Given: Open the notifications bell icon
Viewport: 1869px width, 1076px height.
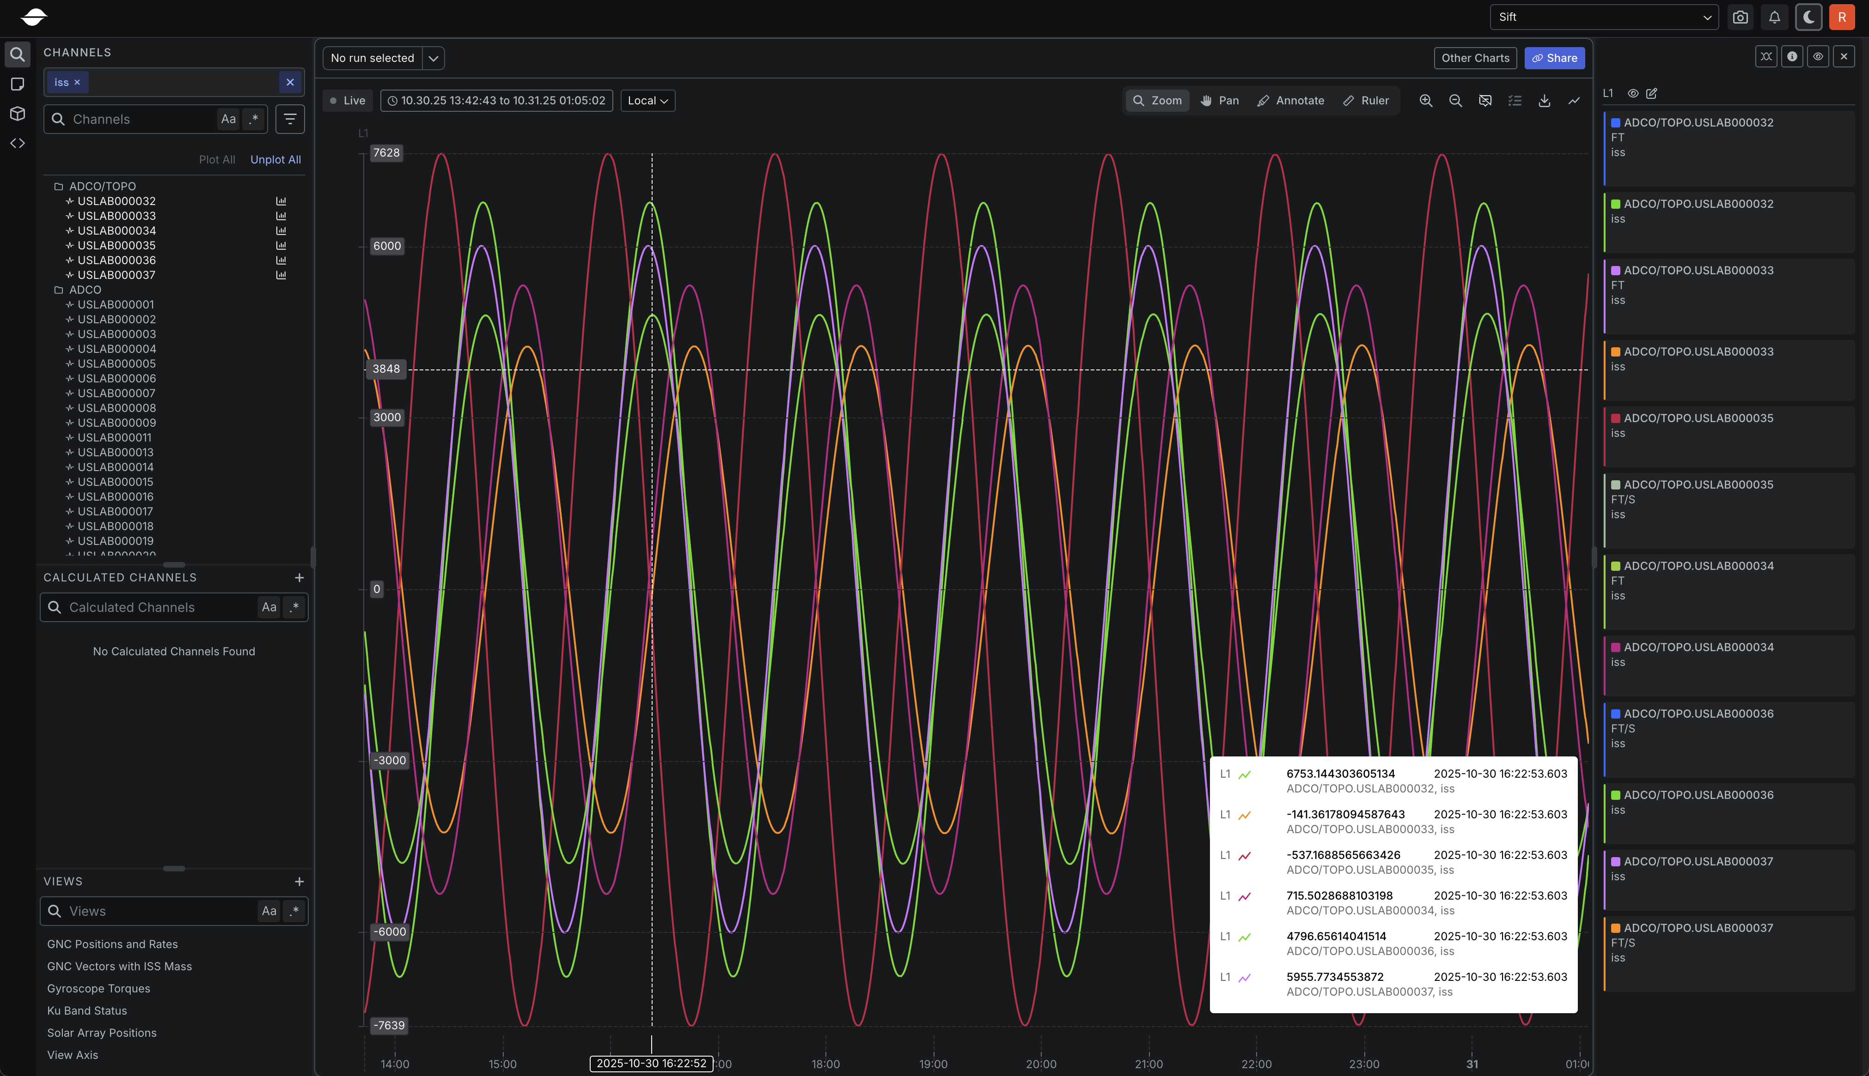Looking at the screenshot, I should point(1774,17).
